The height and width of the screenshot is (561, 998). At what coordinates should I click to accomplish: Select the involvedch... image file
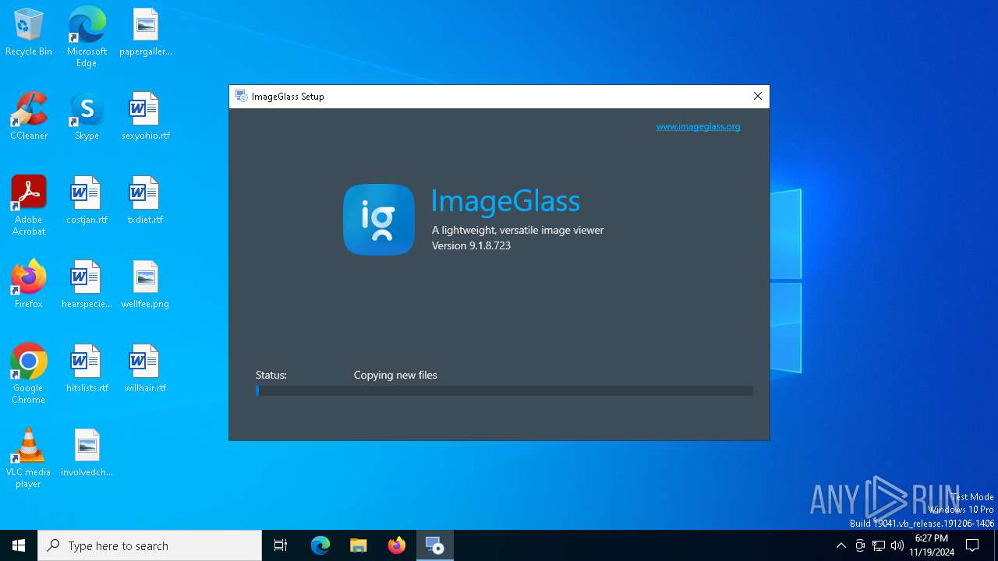(87, 453)
